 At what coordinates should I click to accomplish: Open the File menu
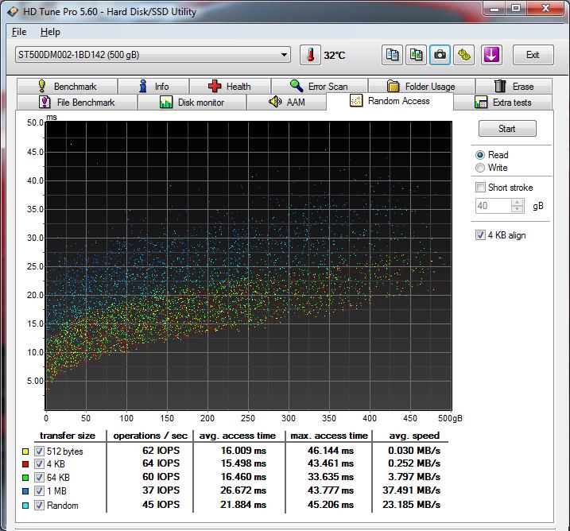(x=19, y=32)
